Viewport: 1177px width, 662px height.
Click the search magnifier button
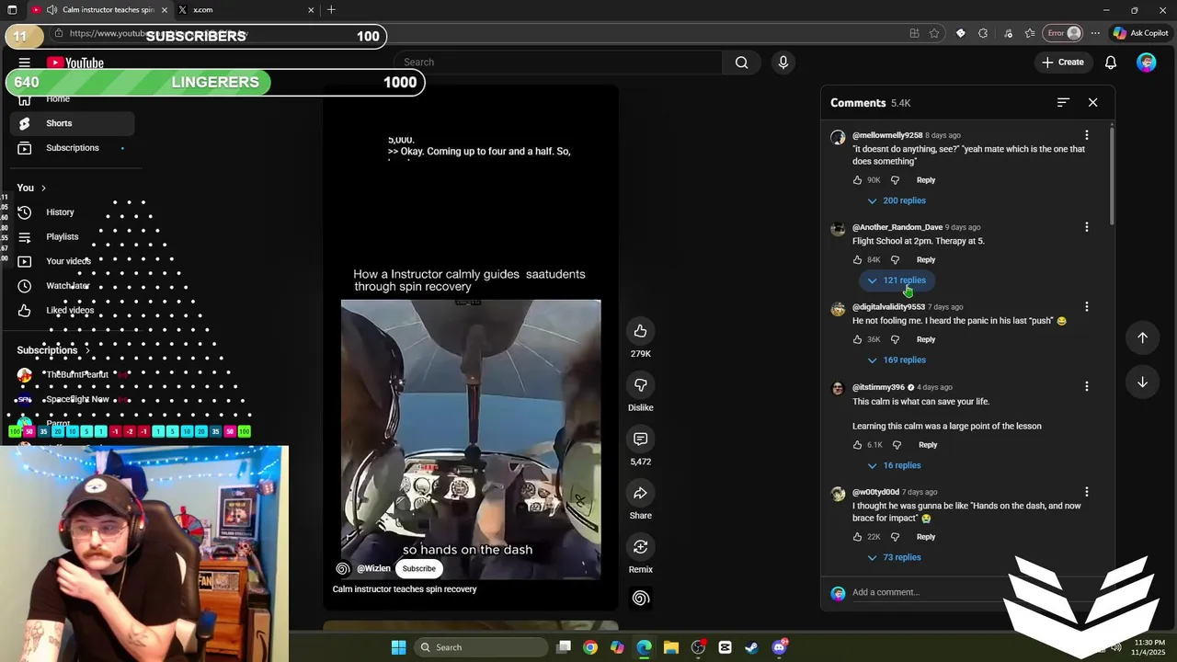(741, 63)
